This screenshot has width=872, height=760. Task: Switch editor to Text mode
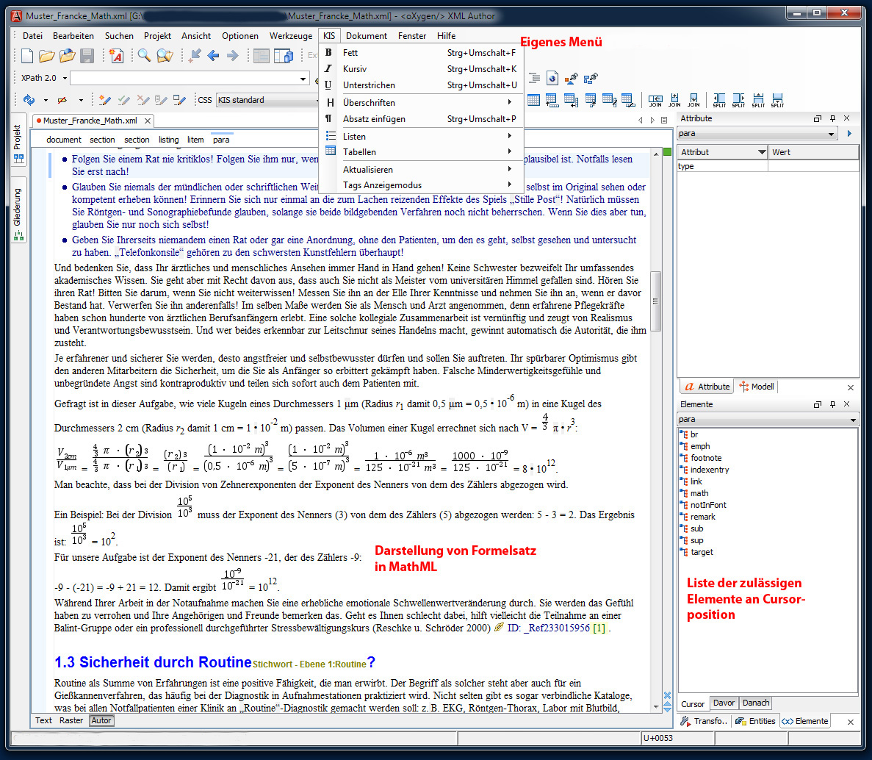pos(44,720)
